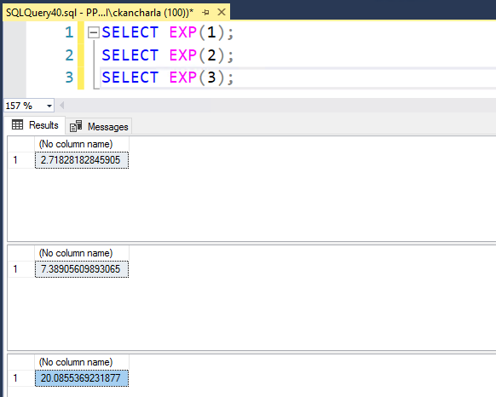Click the Messages tab icon

[x=76, y=126]
